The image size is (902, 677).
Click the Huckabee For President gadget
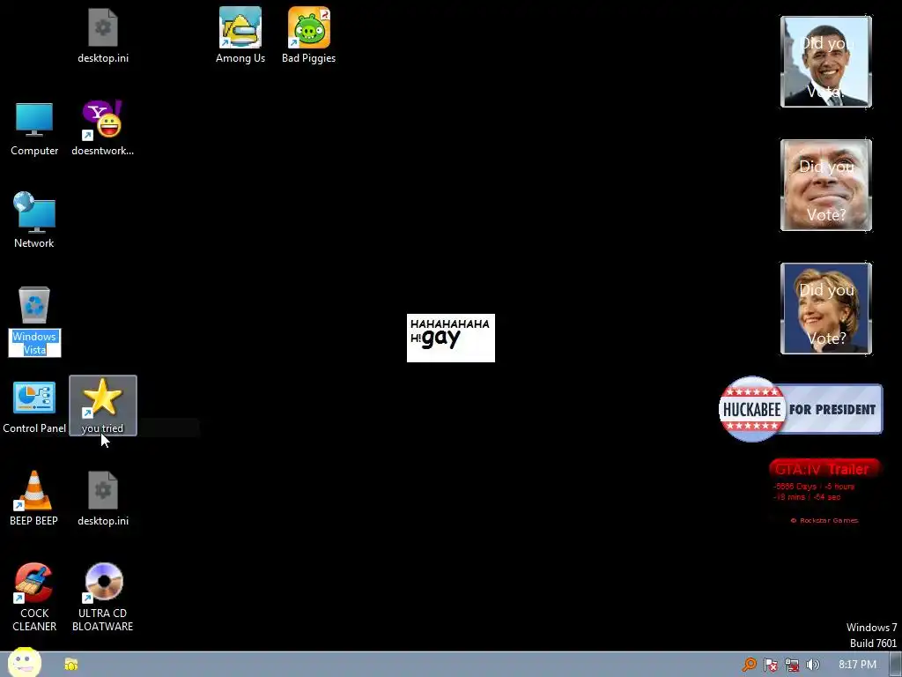(801, 409)
